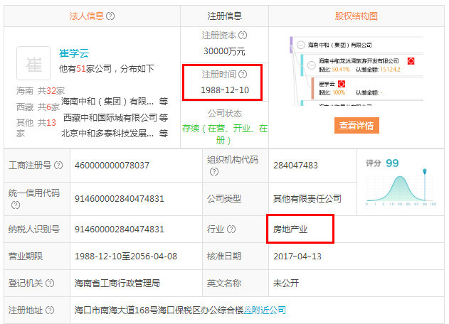Click registration number 460000000078037
The width and height of the screenshot is (449, 324).
pos(112,166)
